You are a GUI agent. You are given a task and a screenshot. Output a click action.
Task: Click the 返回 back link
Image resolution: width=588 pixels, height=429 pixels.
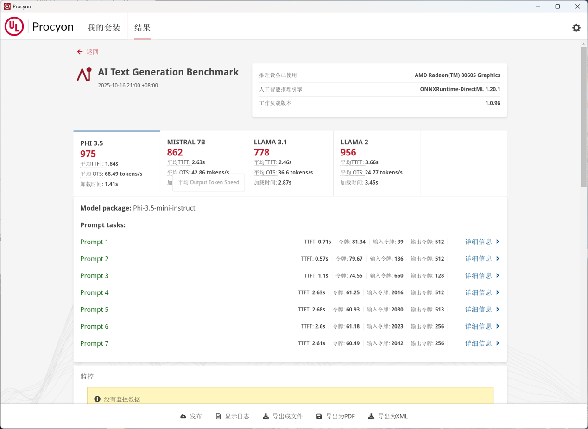pyautogui.click(x=93, y=52)
